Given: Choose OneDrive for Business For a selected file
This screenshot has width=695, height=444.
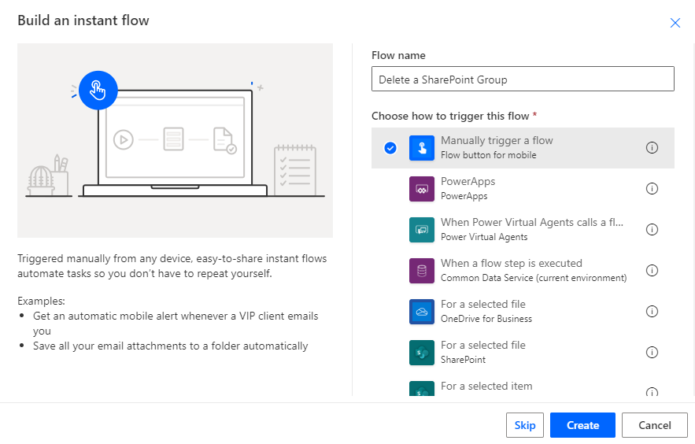Looking at the screenshot, I should [523, 312].
